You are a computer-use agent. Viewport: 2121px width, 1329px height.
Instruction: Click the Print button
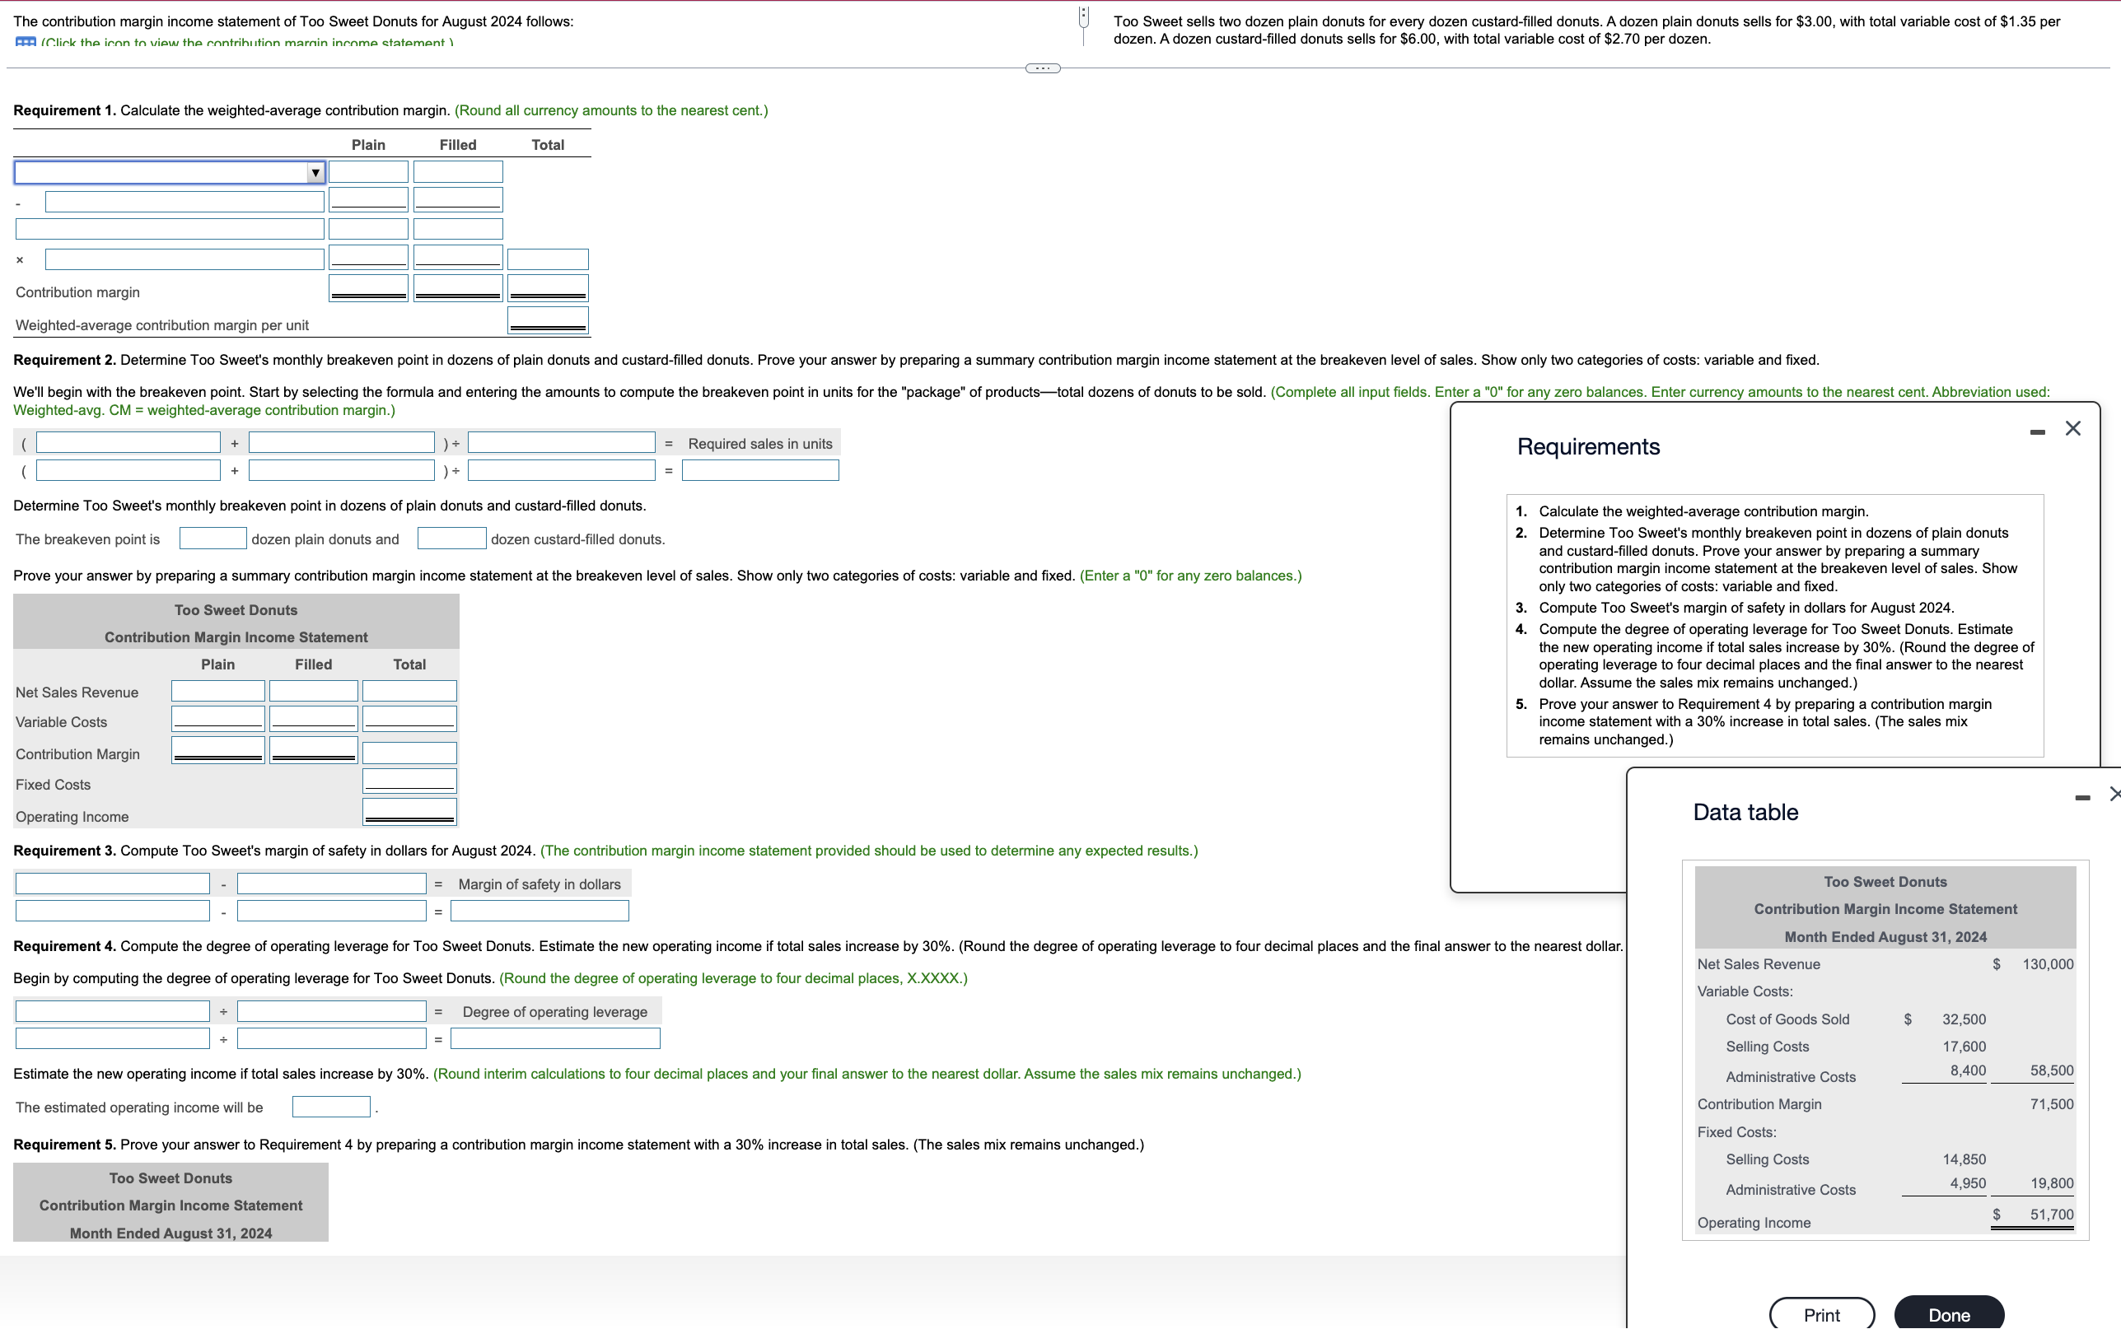point(1820,1314)
